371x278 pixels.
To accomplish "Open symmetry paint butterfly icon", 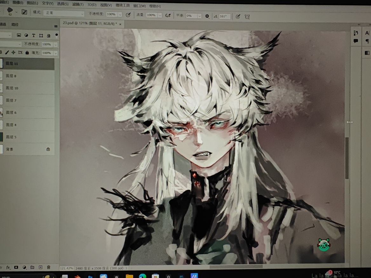I will pos(247,17).
